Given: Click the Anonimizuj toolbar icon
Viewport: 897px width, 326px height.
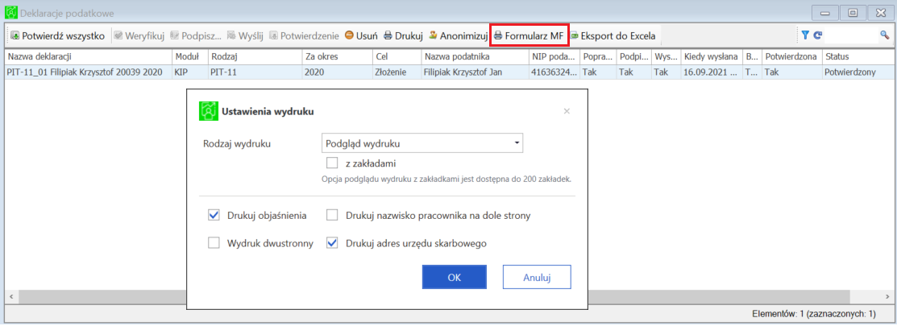Looking at the screenshot, I should (x=434, y=35).
